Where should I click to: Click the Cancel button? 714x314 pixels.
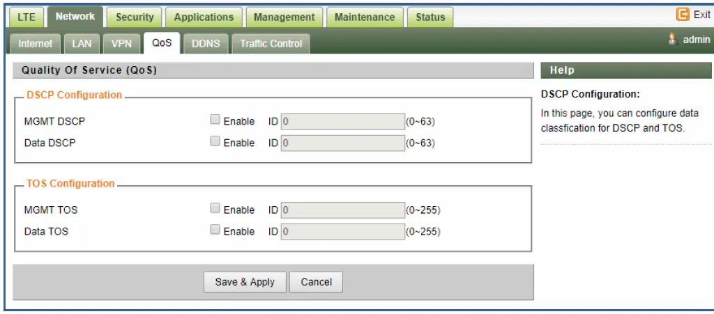316,282
